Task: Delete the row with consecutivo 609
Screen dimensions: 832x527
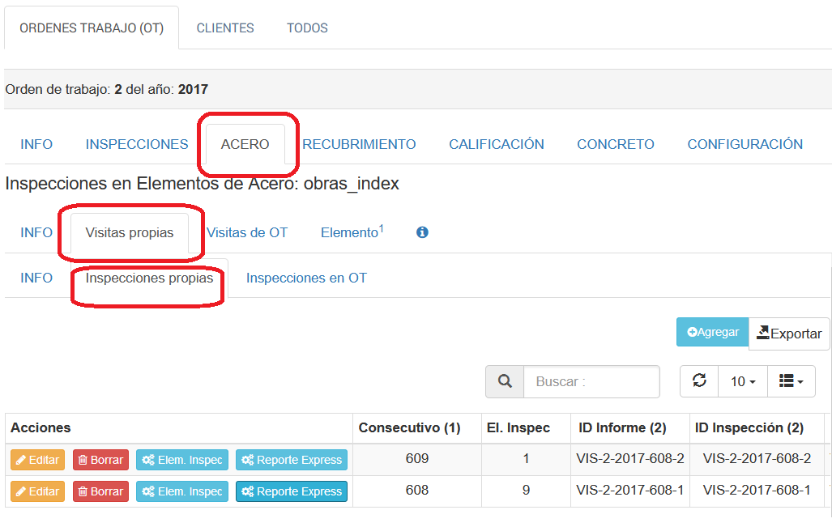Action: click(100, 460)
